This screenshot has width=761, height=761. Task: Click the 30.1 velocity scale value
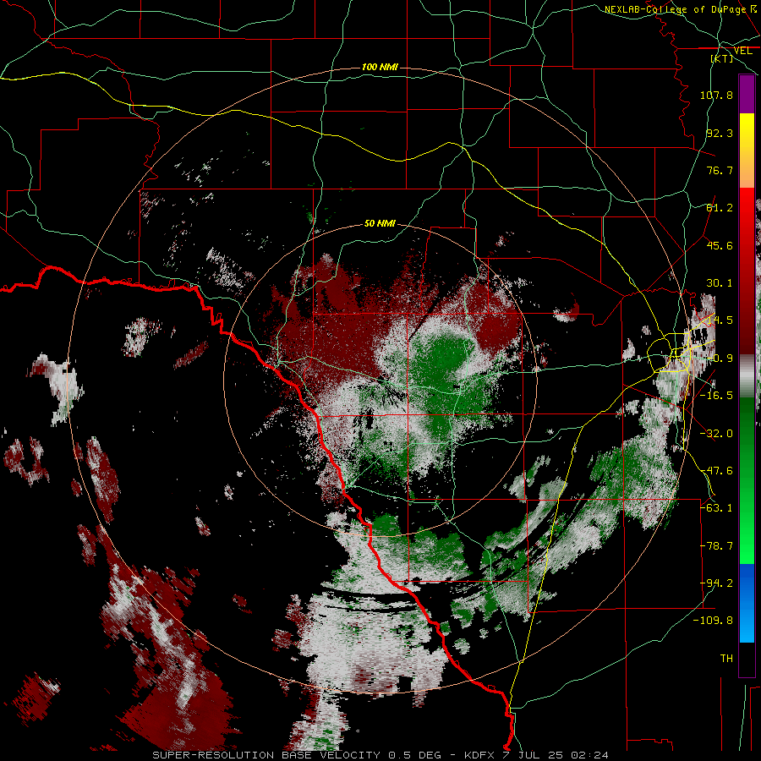coord(720,283)
